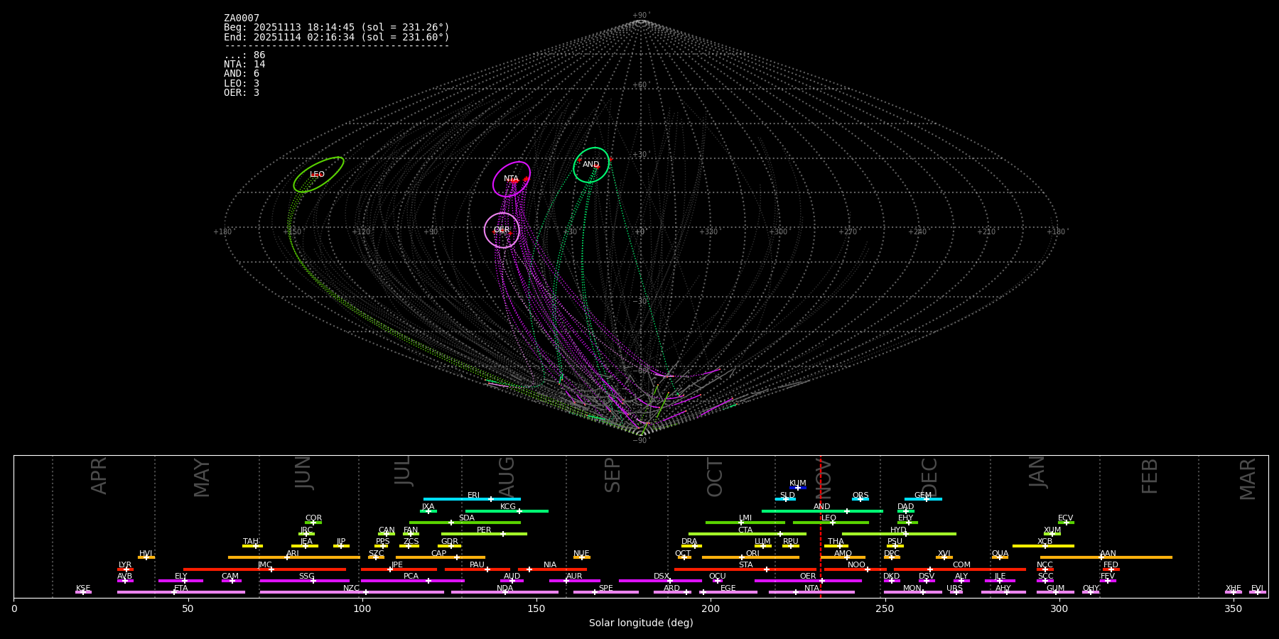Select the magenta OER bar in the timeline
This screenshot has height=639, width=1279.
[808, 581]
